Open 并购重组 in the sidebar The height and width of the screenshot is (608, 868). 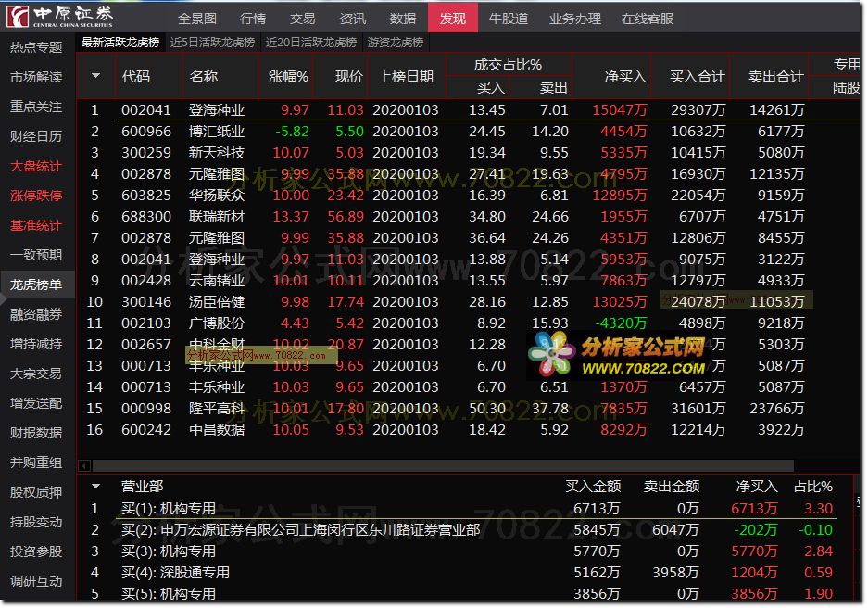[36, 462]
